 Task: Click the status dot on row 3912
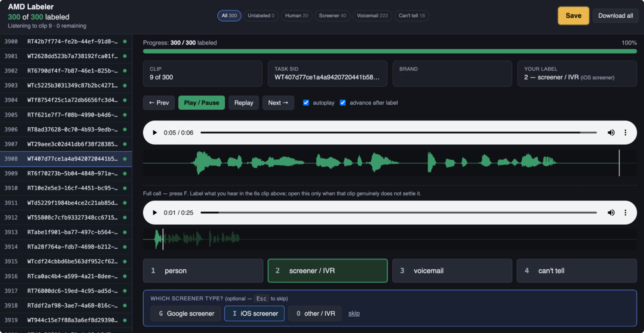pos(125,217)
